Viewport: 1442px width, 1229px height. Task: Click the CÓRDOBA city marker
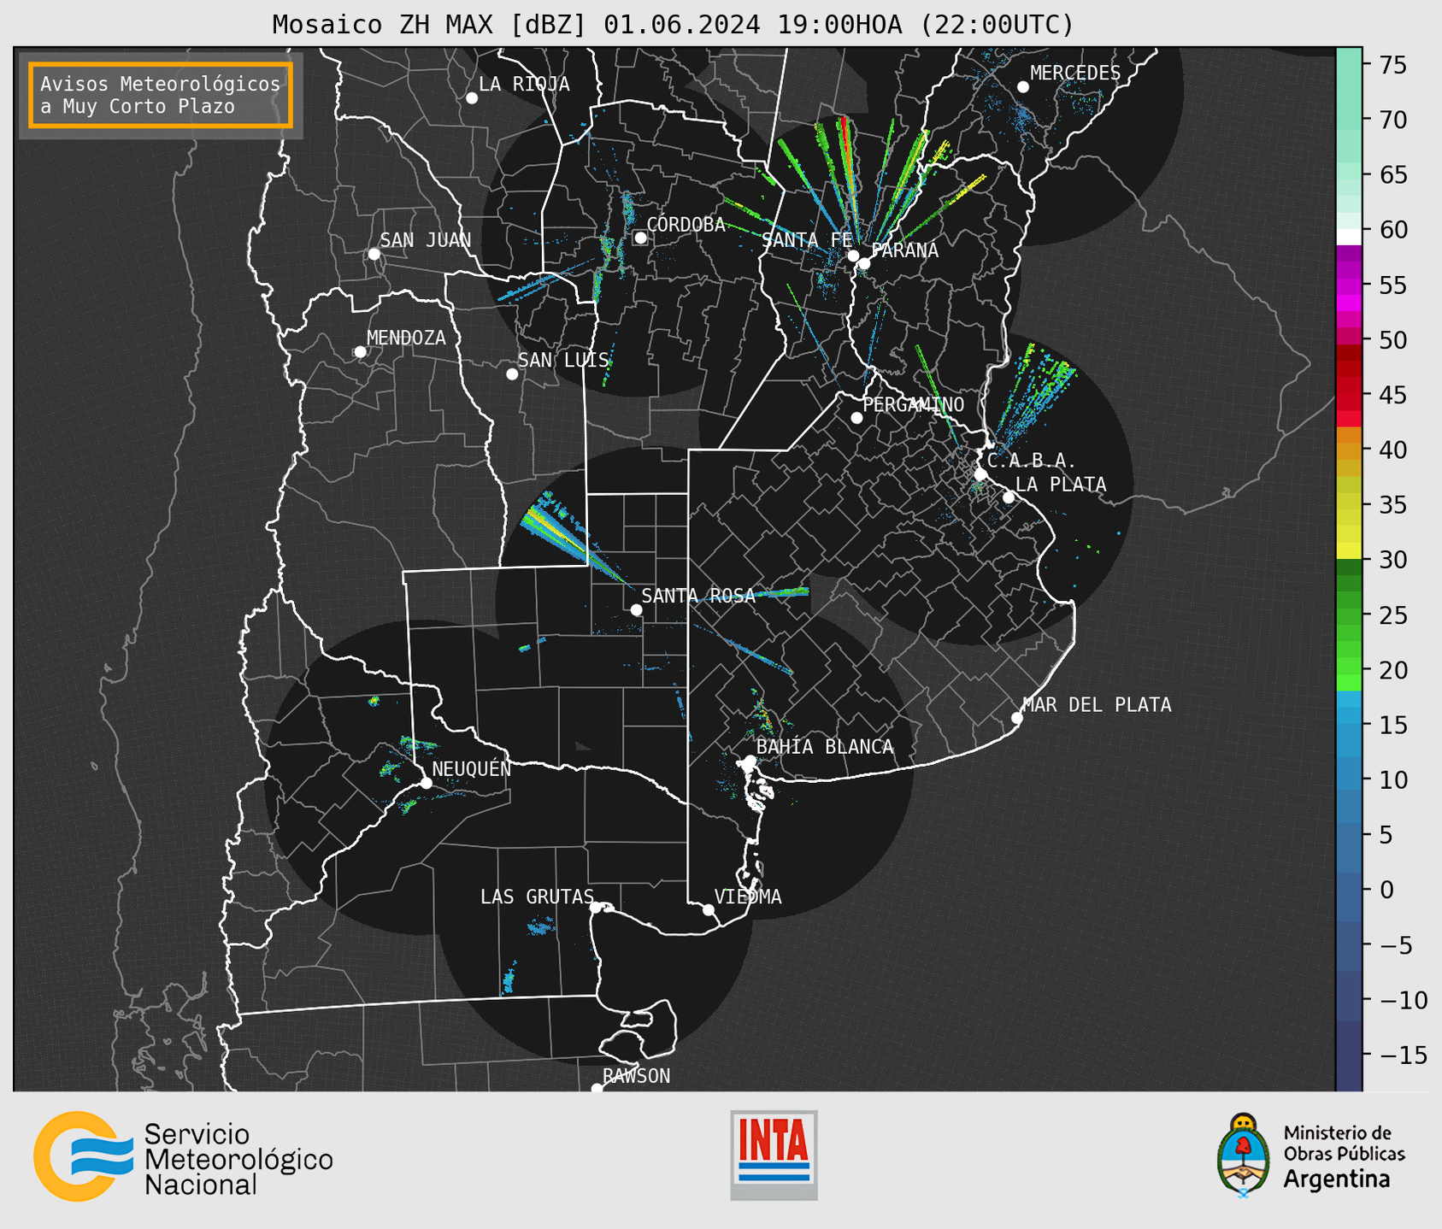[x=641, y=238]
